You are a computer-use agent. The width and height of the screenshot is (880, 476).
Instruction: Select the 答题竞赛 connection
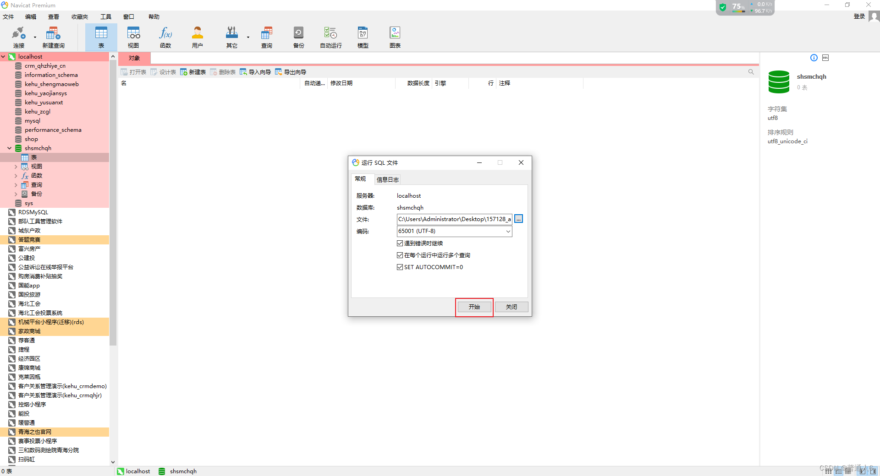[29, 240]
